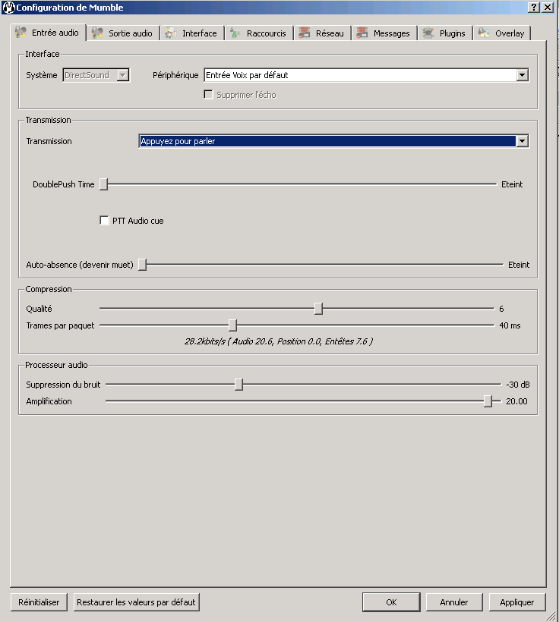Open the Raccourcis tab label

pyautogui.click(x=266, y=33)
